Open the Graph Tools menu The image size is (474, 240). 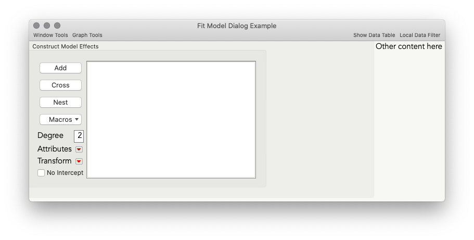[x=87, y=35]
